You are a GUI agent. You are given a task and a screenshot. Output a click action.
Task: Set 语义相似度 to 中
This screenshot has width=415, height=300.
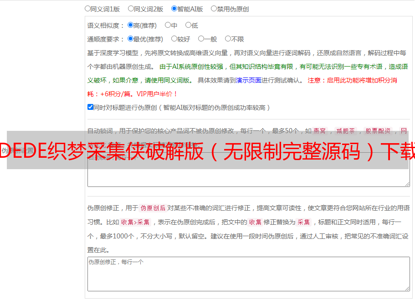tap(168, 25)
